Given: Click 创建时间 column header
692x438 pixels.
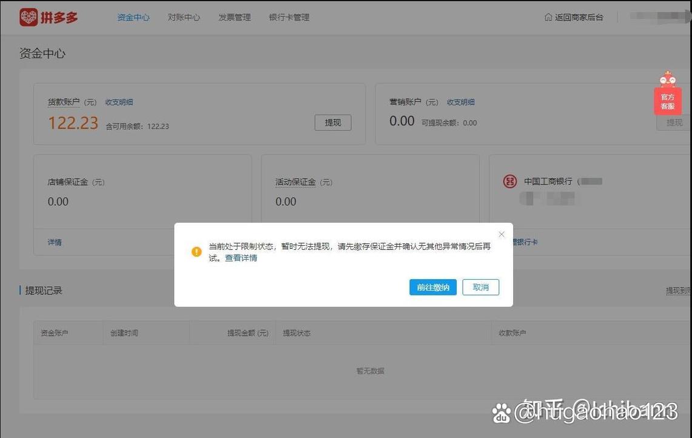Looking at the screenshot, I should coord(124,333).
